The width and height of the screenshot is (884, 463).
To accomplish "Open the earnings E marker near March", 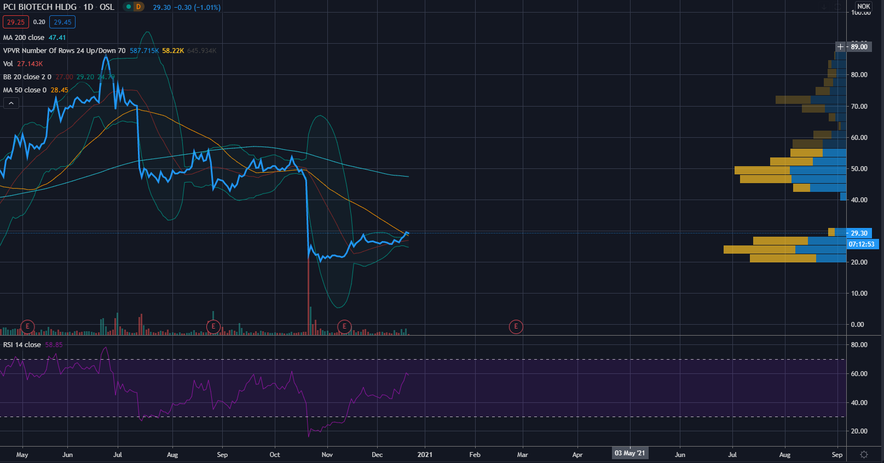I will [516, 327].
